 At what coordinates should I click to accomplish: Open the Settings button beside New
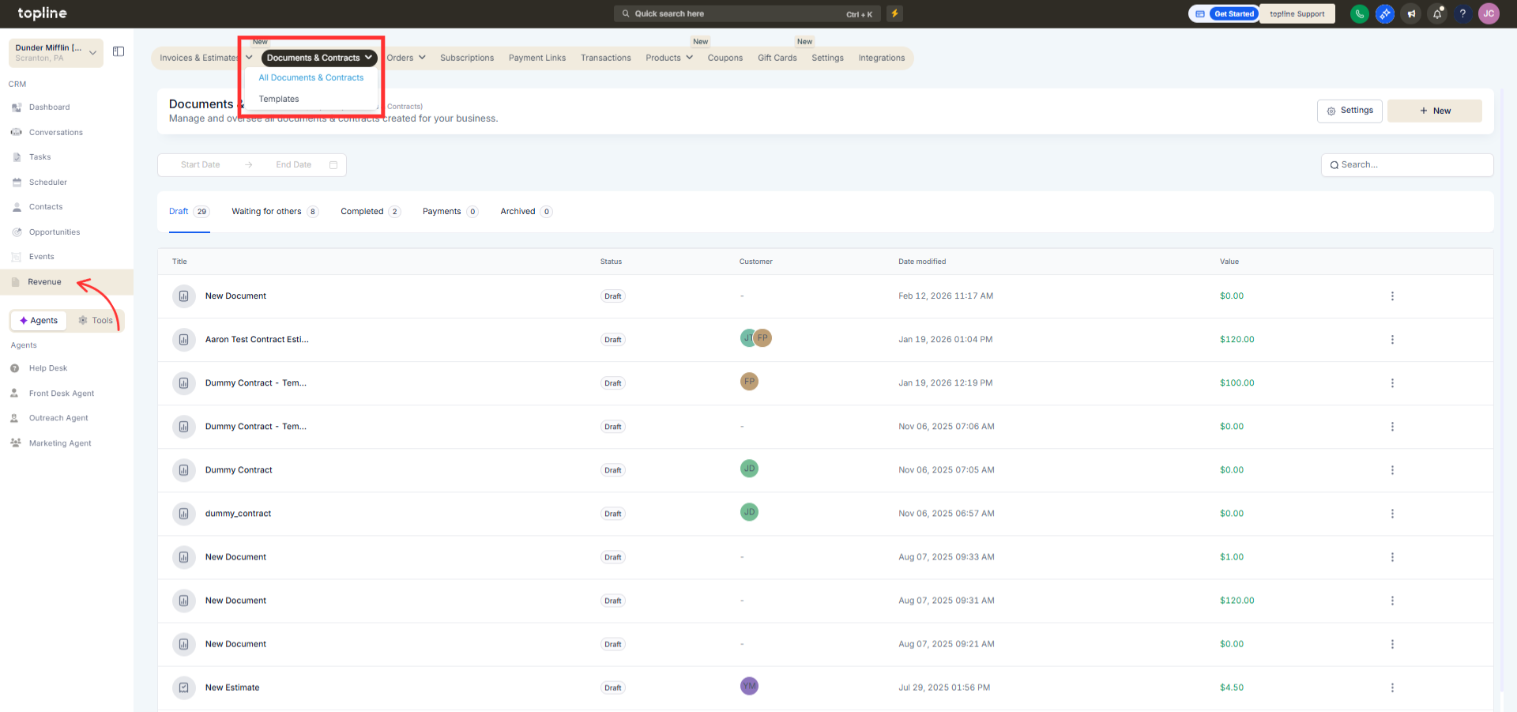pos(1349,111)
